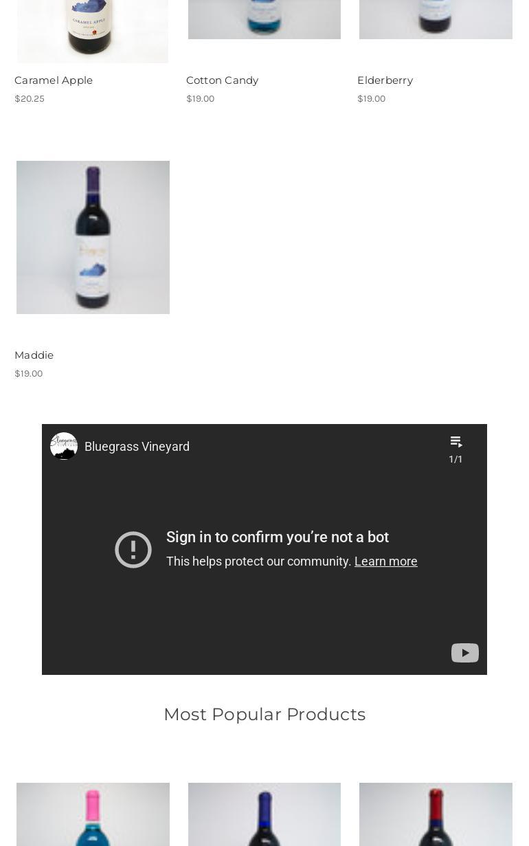Open popular product with blue-capped bottle
Image resolution: width=529 pixels, height=846 pixels.
pos(264,814)
